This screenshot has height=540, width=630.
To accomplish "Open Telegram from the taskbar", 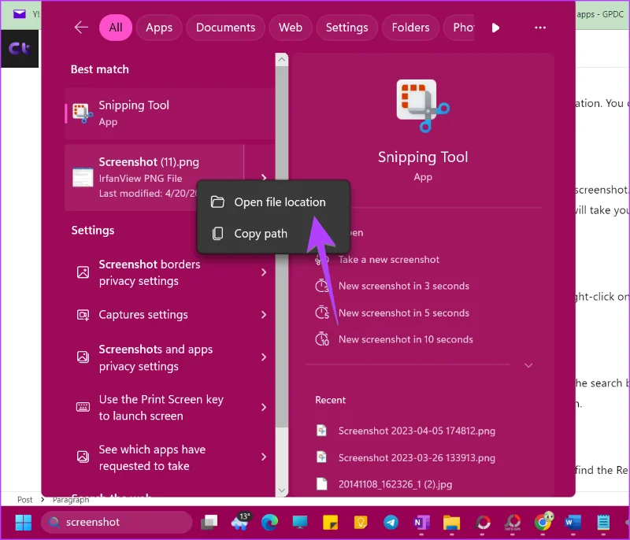I will 391,523.
